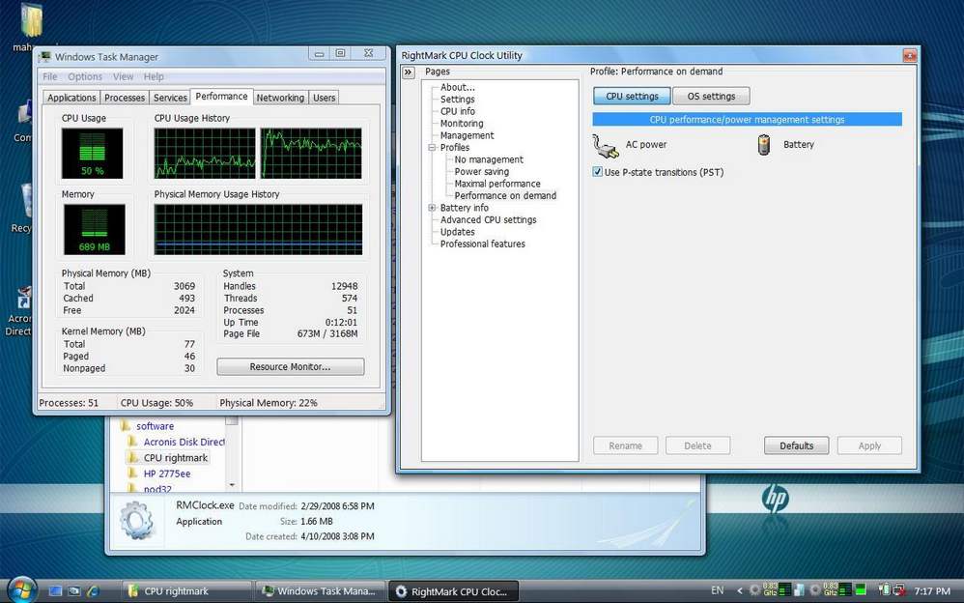
Task: Click the Delete profile button
Action: (697, 445)
